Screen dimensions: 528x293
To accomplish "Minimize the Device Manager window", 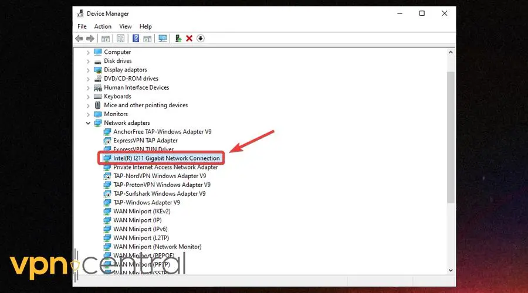I will pos(400,13).
